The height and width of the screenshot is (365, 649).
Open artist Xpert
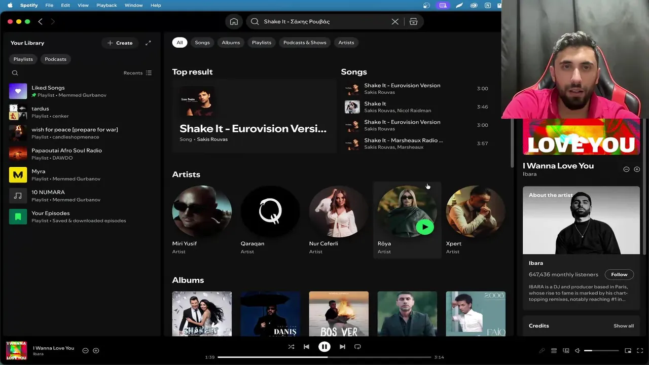[x=476, y=220]
